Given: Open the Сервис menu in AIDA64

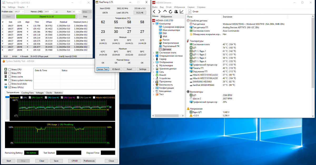Looking at the screenshot, I should click(x=191, y=7).
